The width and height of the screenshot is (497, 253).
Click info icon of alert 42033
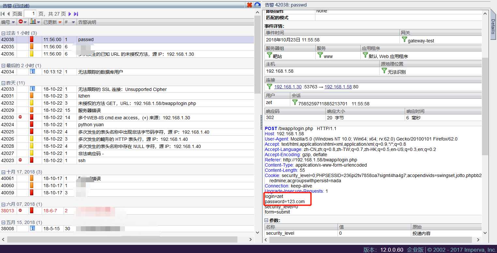[x=32, y=89]
